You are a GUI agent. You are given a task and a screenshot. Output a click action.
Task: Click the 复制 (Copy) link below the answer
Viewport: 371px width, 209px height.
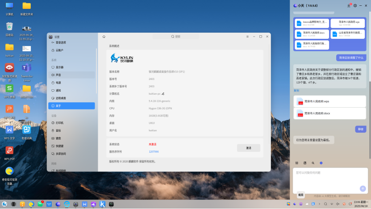(296, 90)
